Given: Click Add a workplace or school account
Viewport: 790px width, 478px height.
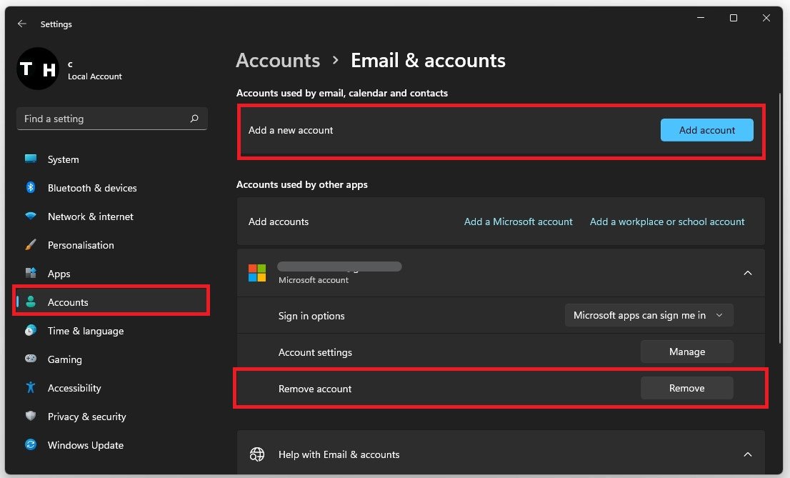Looking at the screenshot, I should 667,221.
